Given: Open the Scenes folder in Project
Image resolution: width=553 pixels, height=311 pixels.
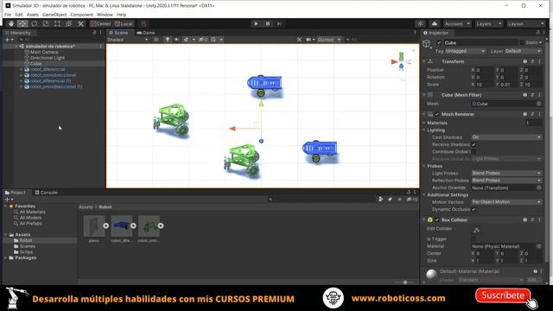Looking at the screenshot, I should click(x=27, y=246).
